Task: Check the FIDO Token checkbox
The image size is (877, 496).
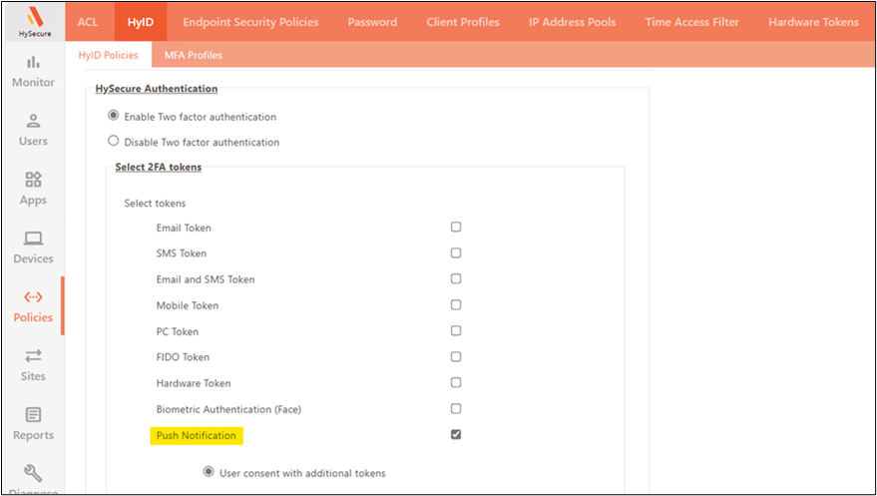Action: [x=456, y=357]
